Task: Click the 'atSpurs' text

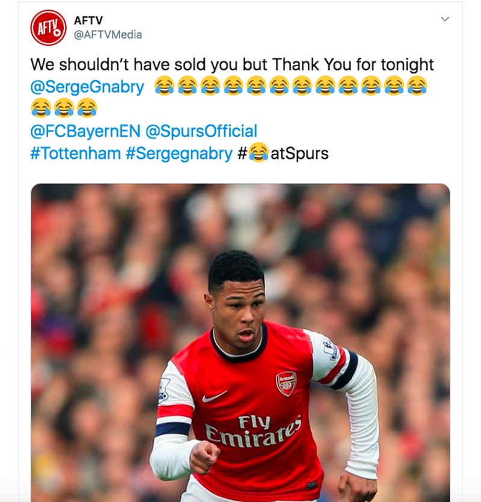Action: click(299, 153)
